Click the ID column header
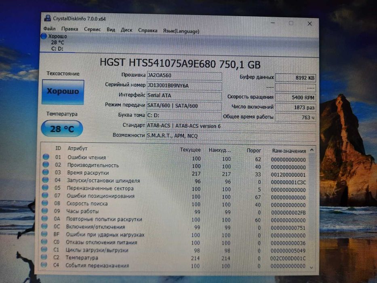377x283 pixels. pyautogui.click(x=58, y=148)
